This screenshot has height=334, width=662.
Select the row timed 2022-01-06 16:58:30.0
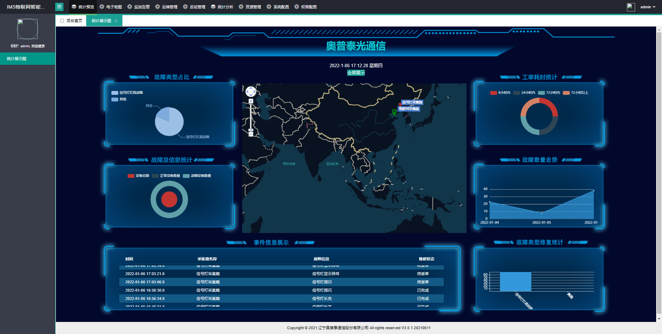[x=281, y=290]
